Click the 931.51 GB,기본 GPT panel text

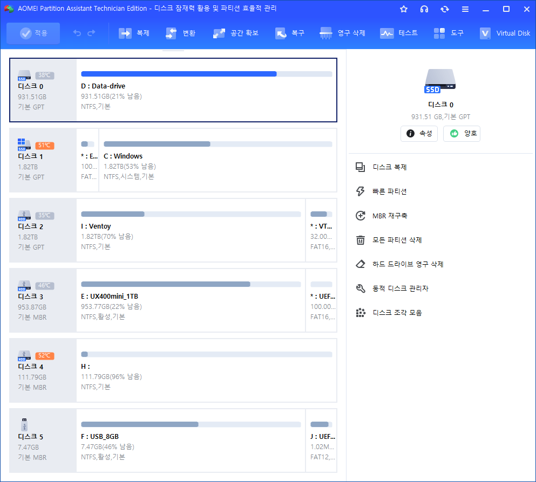(440, 117)
